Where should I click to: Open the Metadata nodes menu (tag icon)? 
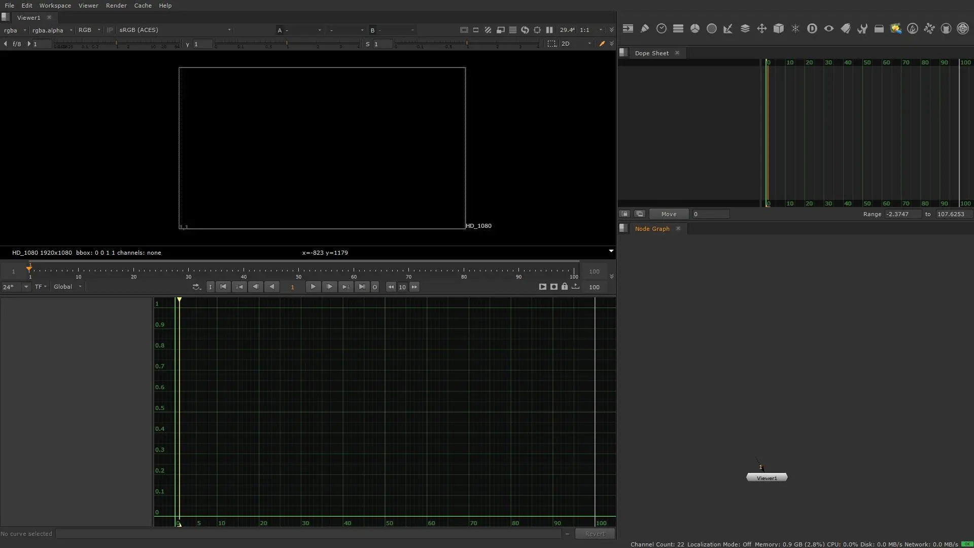(x=846, y=29)
